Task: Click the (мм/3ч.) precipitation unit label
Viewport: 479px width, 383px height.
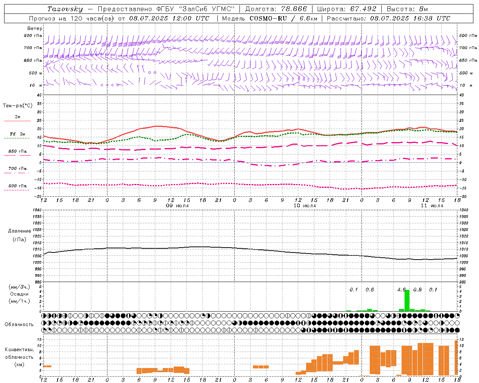Action: tap(19, 287)
